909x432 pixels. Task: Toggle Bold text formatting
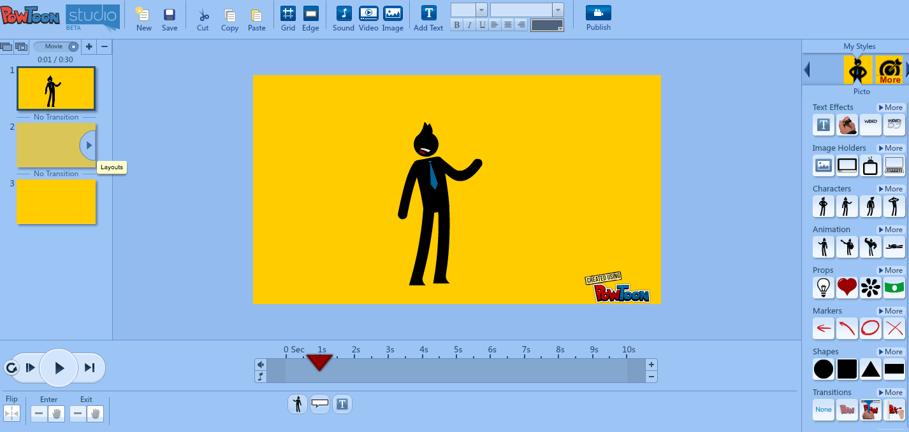(456, 25)
